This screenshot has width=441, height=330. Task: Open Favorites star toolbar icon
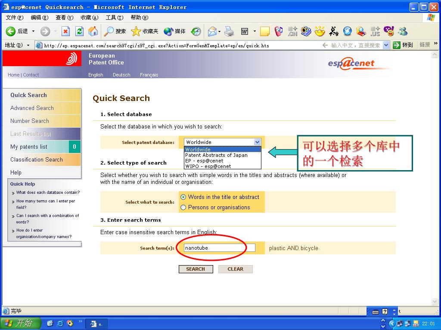tap(136, 31)
